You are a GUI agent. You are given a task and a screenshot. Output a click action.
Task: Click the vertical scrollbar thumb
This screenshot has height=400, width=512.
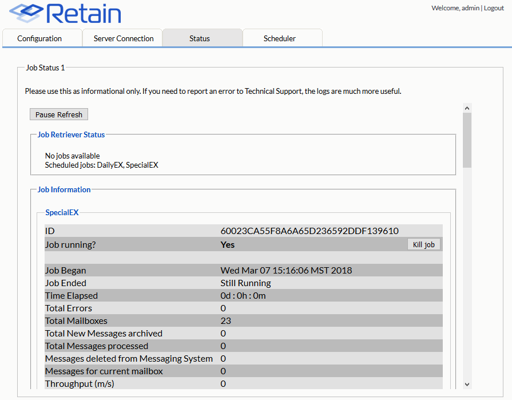pyautogui.click(x=467, y=140)
